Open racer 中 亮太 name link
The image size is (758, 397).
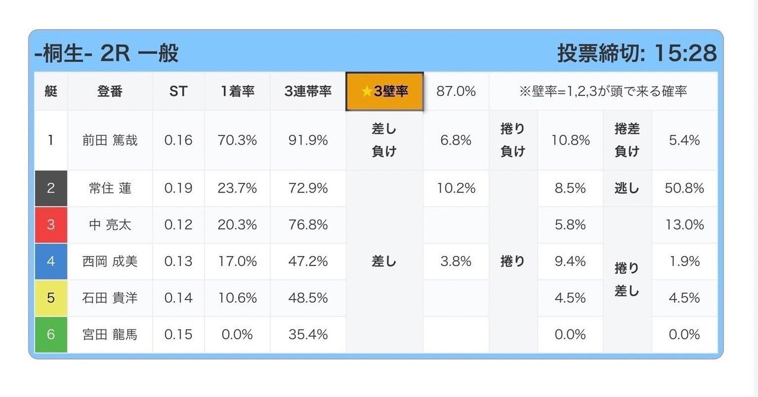pos(110,225)
